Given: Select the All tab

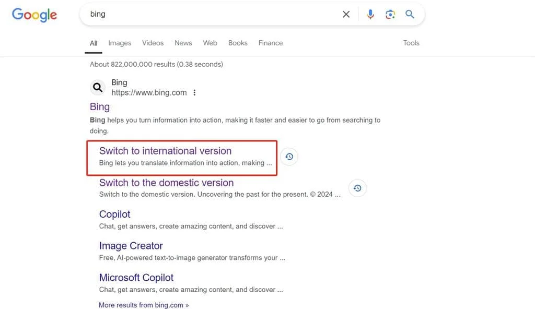Looking at the screenshot, I should click(94, 43).
